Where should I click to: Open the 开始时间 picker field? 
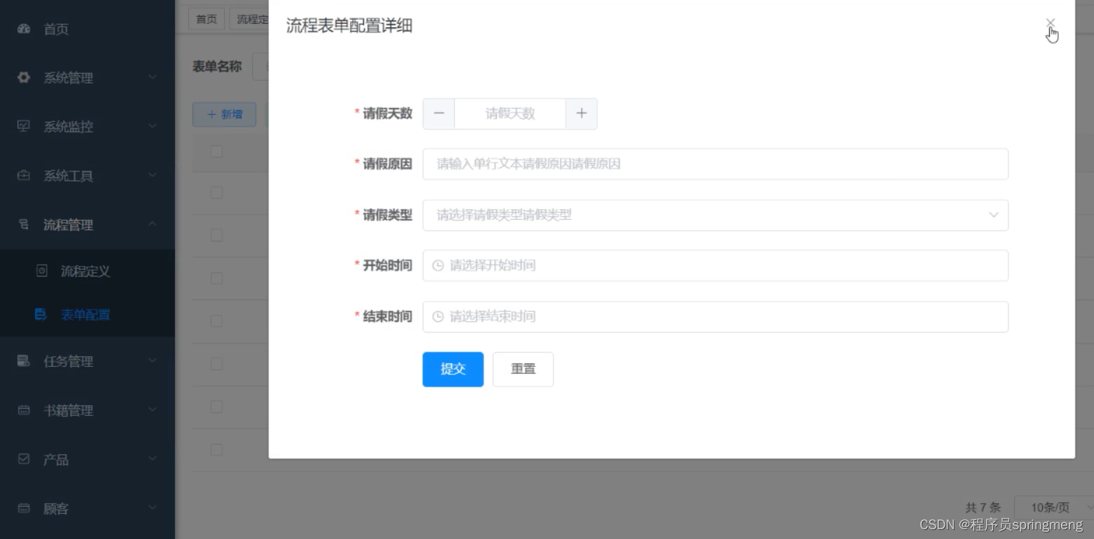click(x=715, y=265)
